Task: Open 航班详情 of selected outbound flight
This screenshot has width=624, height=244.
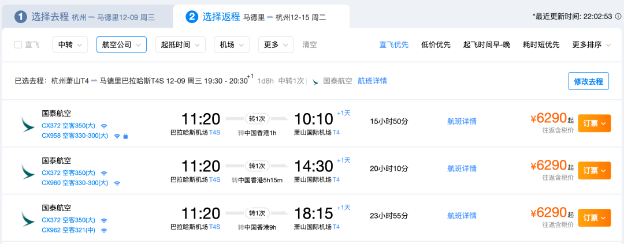Action: tap(372, 81)
